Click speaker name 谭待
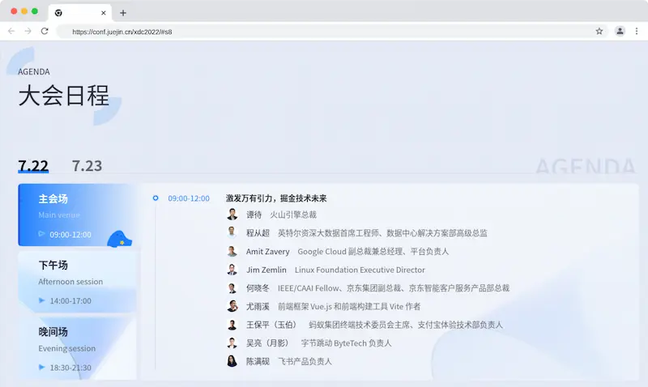 [254, 215]
